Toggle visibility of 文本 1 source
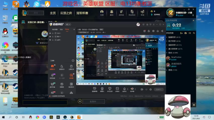214x120 pixels. point(50,33)
